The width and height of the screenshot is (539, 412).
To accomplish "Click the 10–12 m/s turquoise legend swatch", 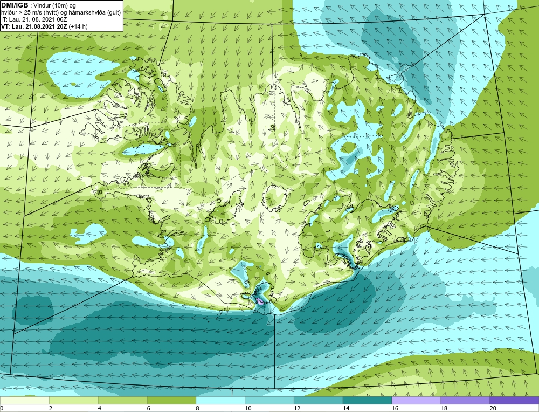I will click(x=269, y=400).
